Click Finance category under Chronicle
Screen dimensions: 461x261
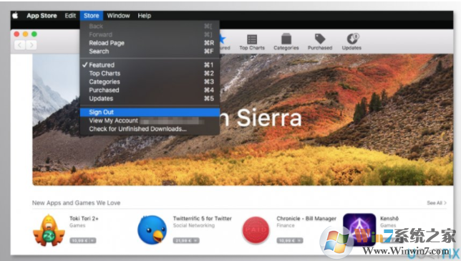tap(286, 226)
